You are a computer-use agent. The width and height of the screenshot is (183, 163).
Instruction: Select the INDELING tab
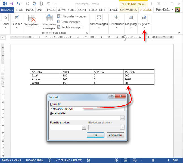coord(146,10)
